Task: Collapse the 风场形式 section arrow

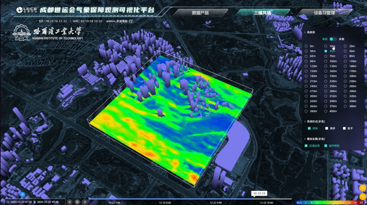Action: click(x=305, y=121)
